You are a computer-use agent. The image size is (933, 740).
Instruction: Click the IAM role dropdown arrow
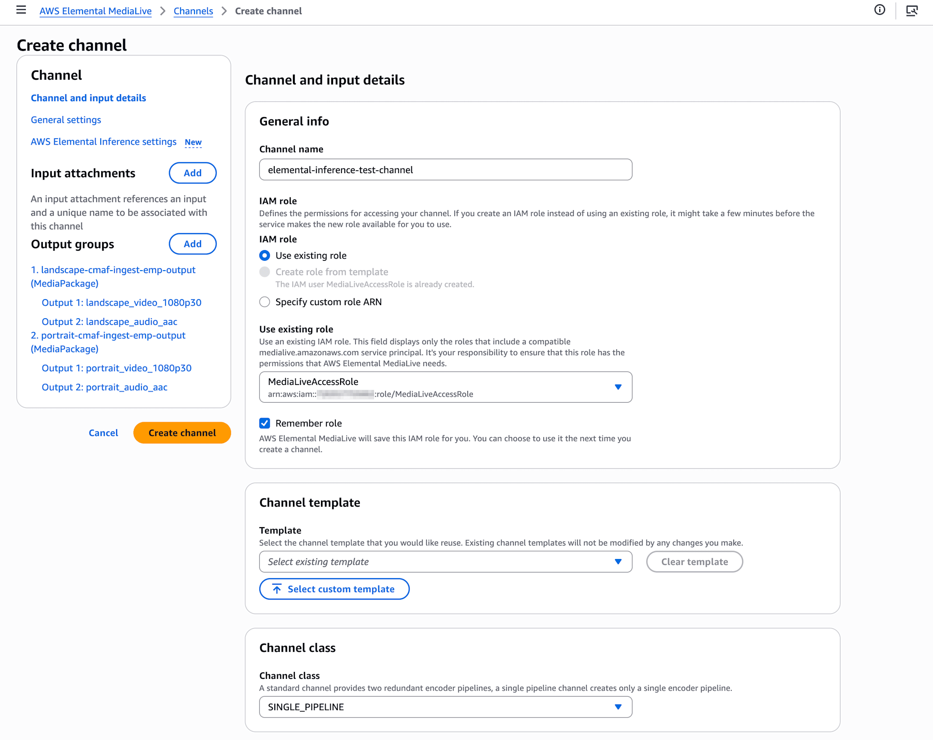618,387
